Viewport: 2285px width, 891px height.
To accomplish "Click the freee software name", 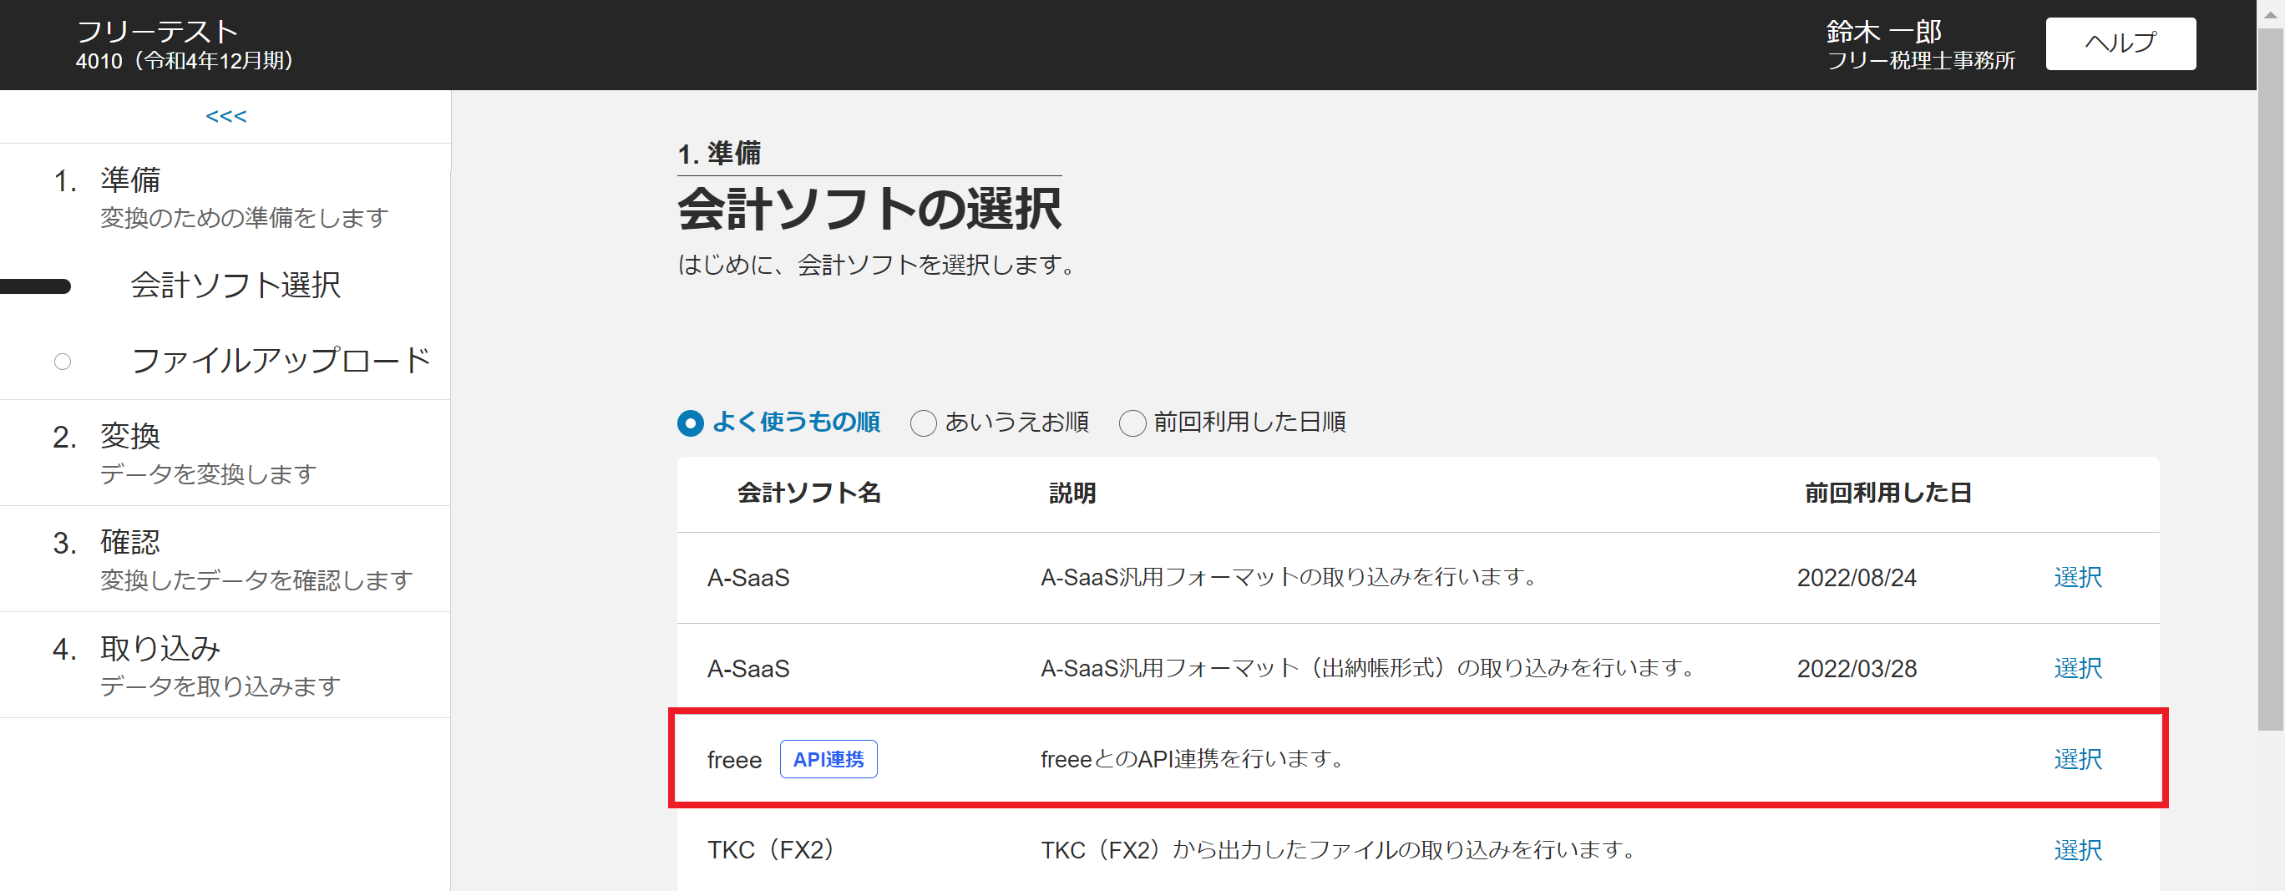I will pos(734,761).
